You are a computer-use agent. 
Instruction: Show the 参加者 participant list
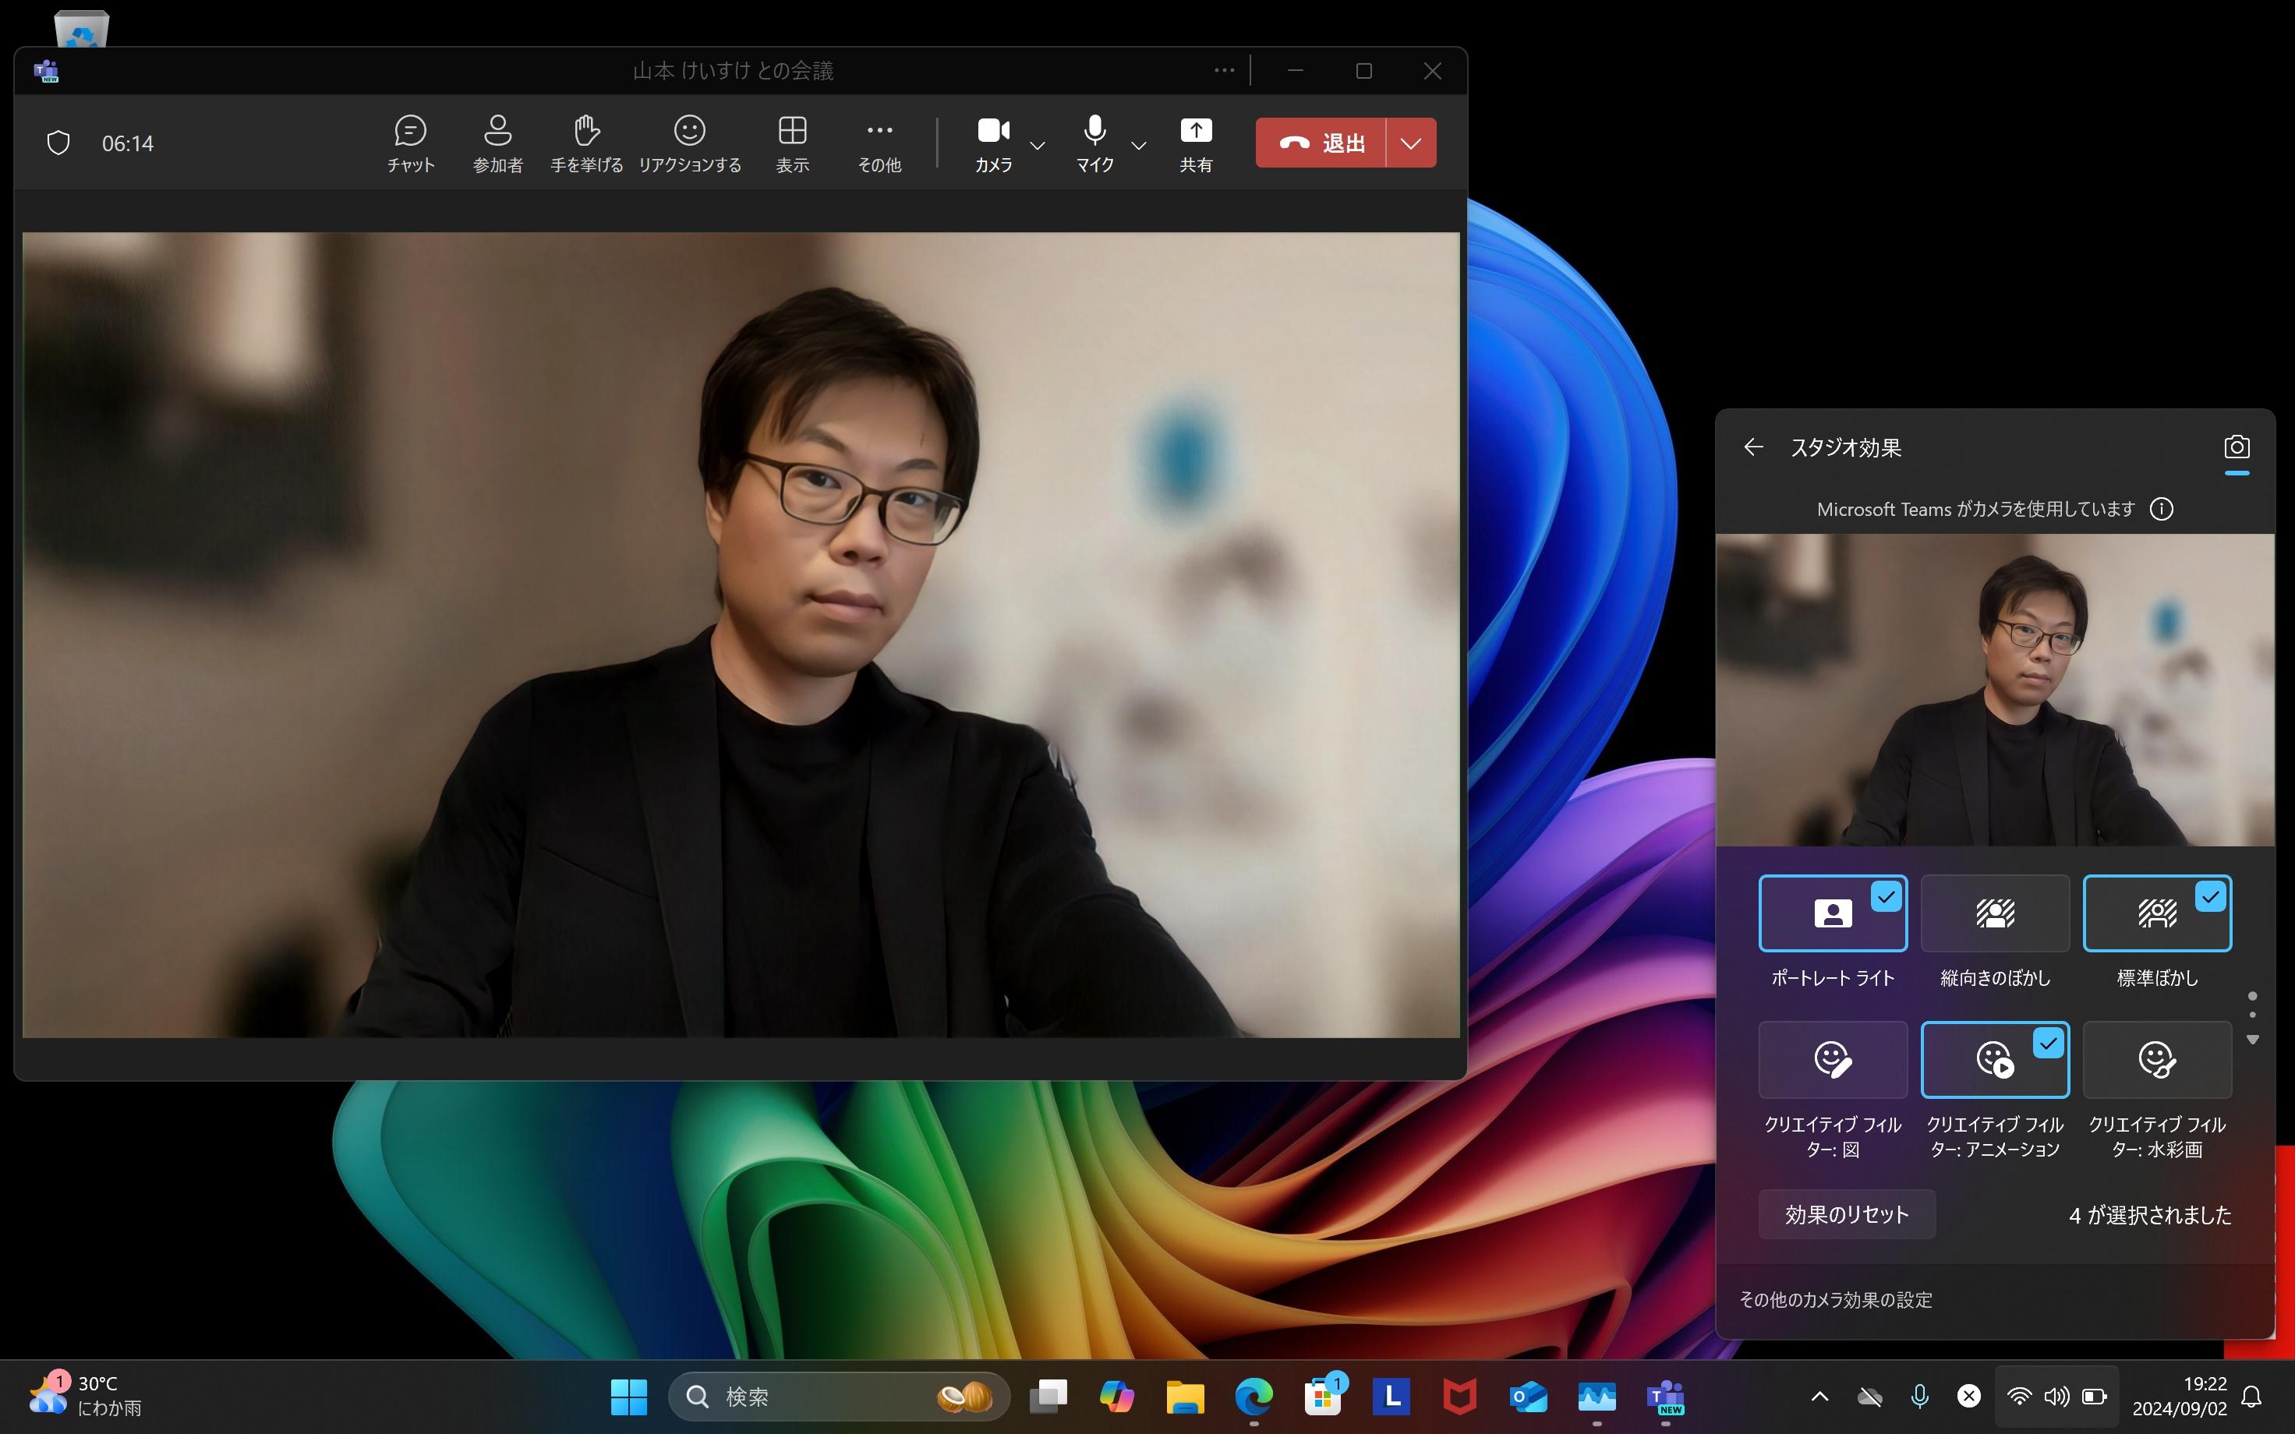click(497, 143)
